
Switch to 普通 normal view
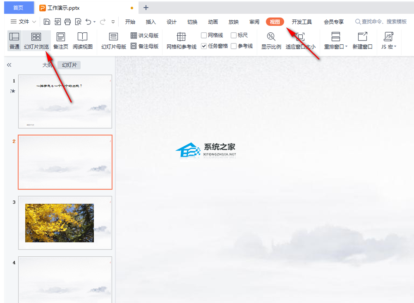tap(14, 41)
